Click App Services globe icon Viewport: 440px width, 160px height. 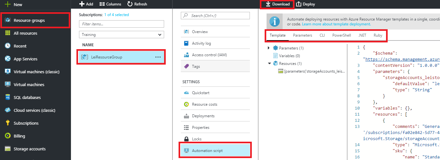click(x=8, y=59)
